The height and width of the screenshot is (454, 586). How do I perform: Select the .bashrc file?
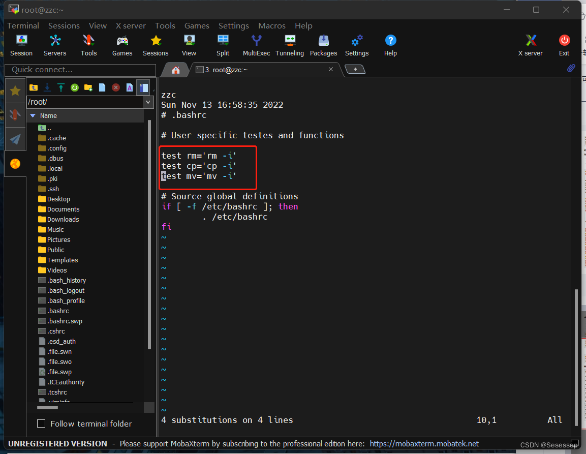point(54,311)
